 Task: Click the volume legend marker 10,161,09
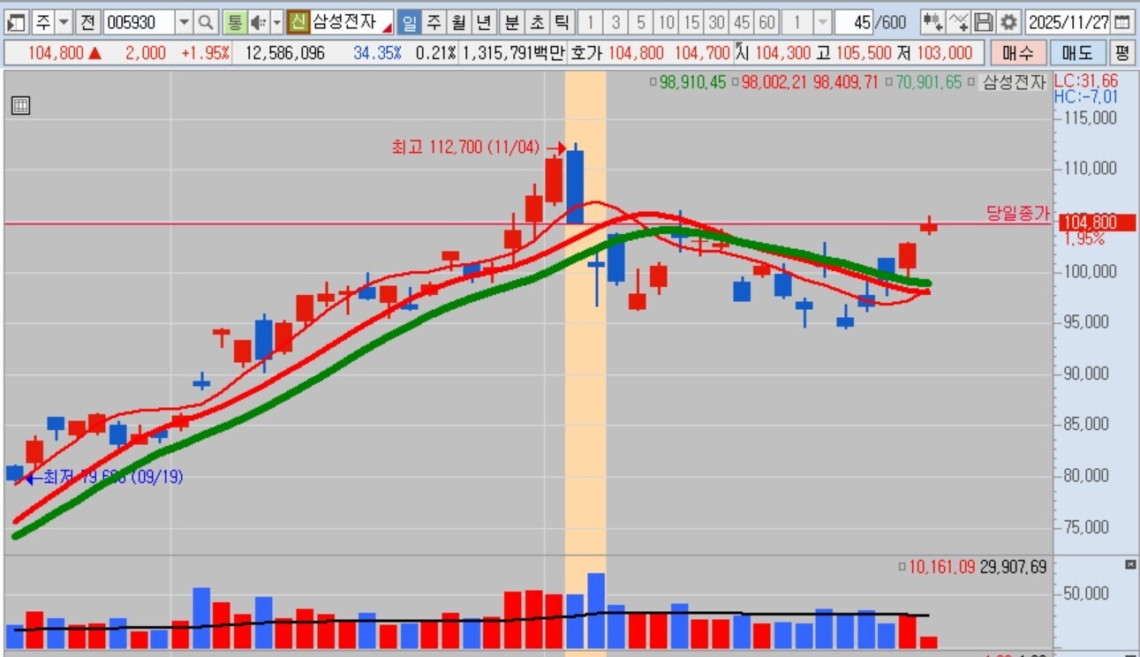(x=902, y=567)
